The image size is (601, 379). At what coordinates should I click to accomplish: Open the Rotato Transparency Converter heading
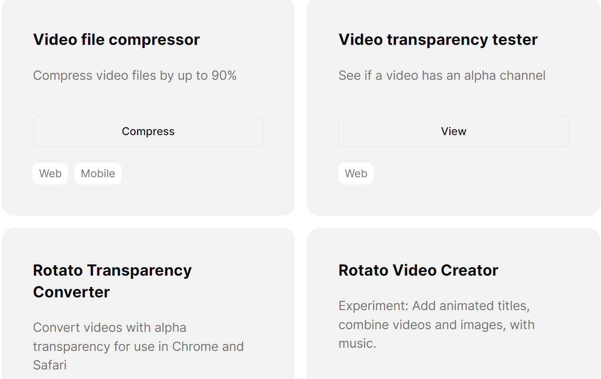pos(112,281)
